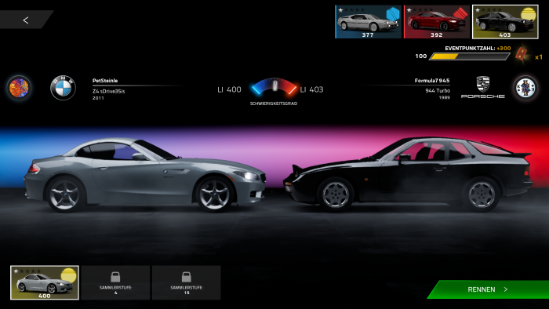Click the Z4 sDrive35is model name
Viewport: 549px width, 309px height.
108,91
